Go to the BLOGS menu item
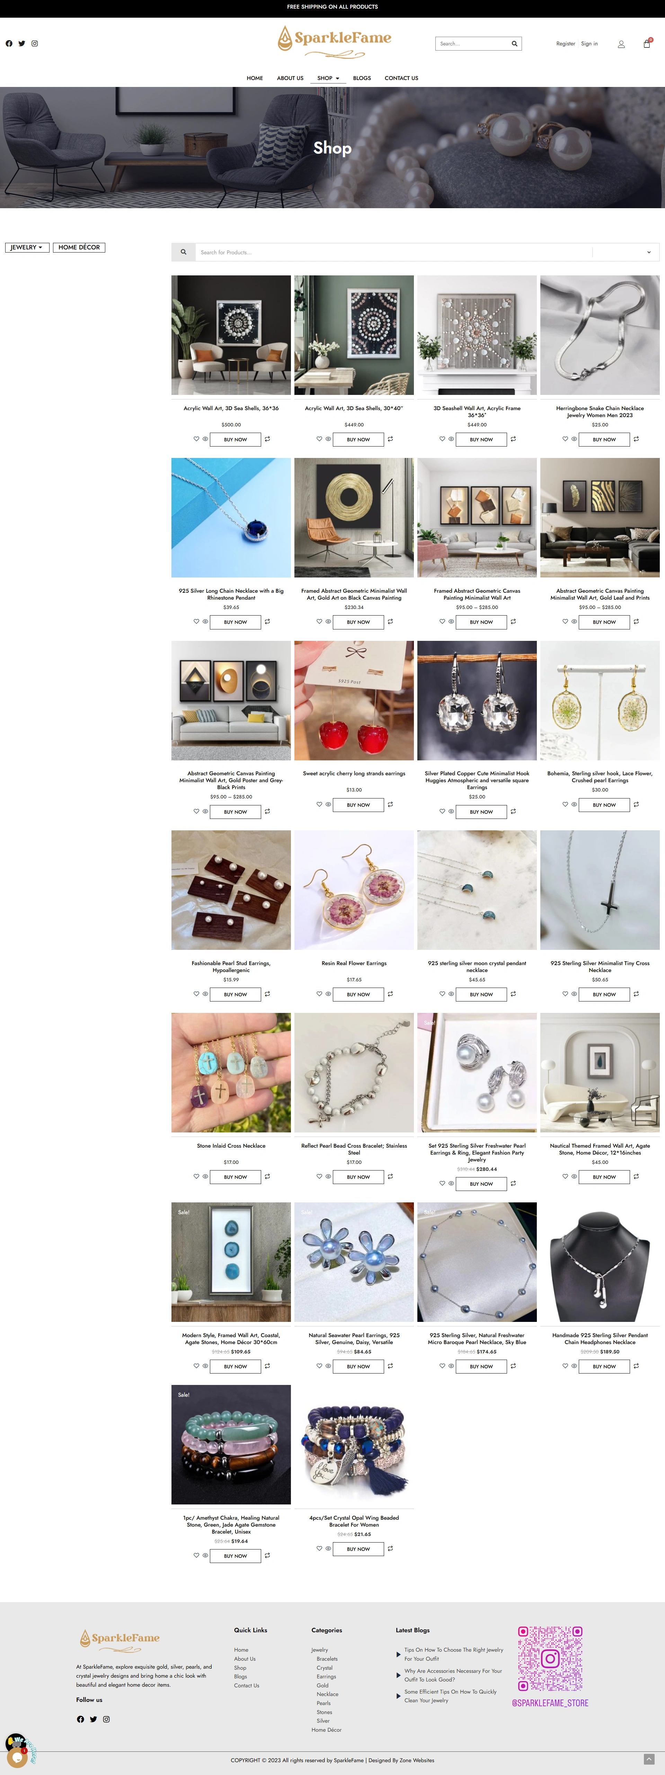Image resolution: width=665 pixels, height=1775 pixels. pyautogui.click(x=362, y=78)
